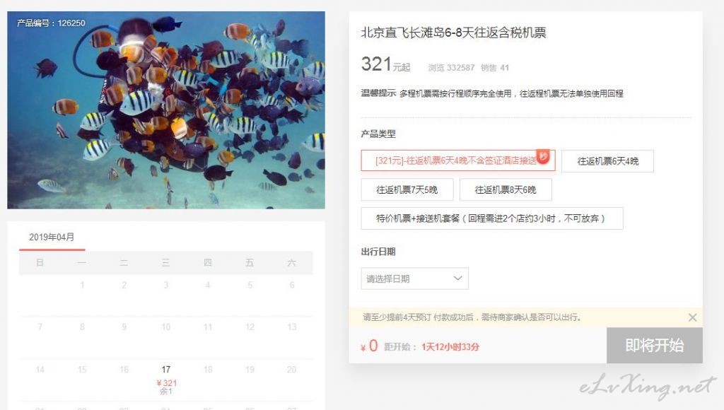Select 特价机票+接送机套餐 package option
The image size is (724, 410).
tap(492, 218)
